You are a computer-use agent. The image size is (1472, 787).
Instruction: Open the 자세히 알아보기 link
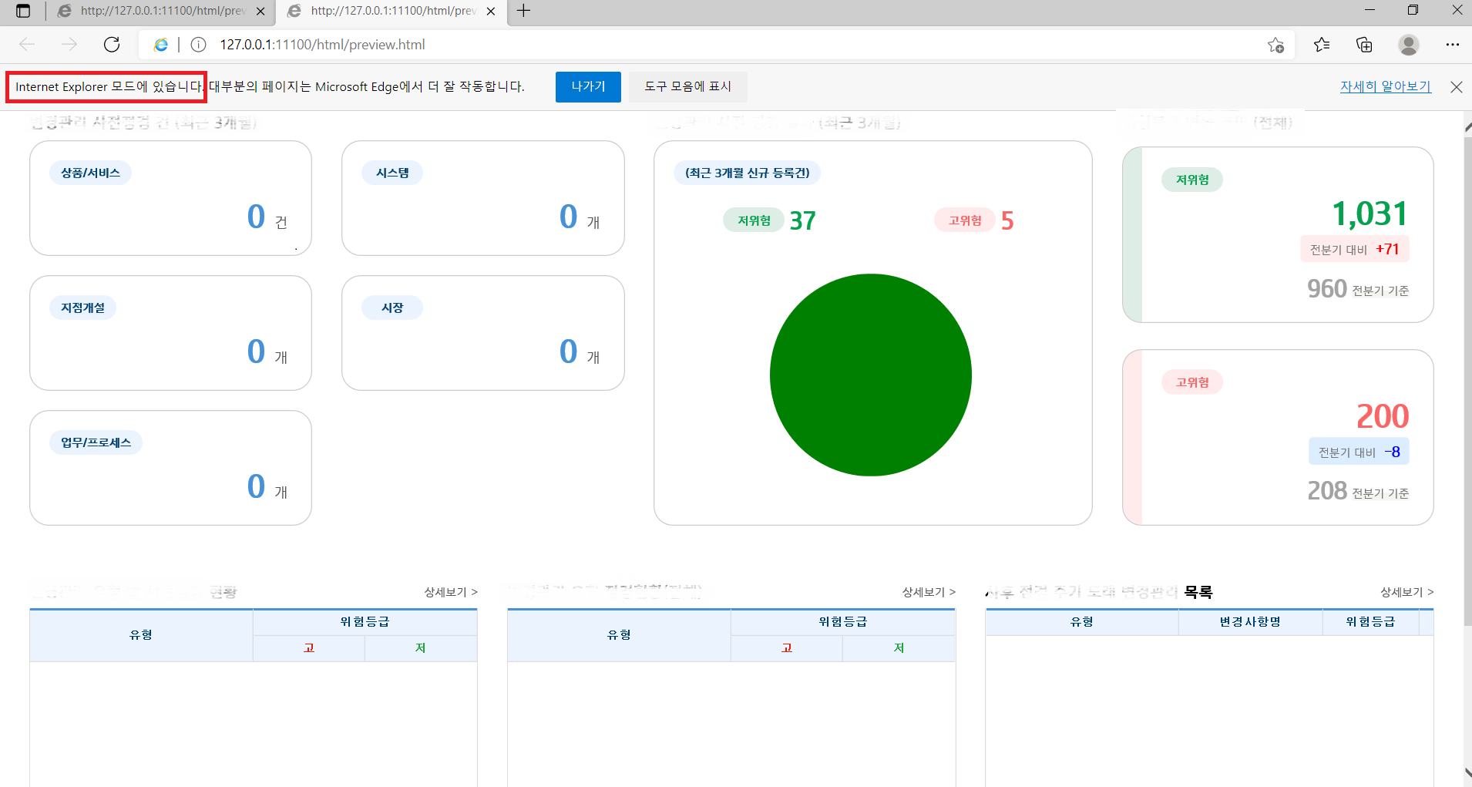pyautogui.click(x=1386, y=86)
